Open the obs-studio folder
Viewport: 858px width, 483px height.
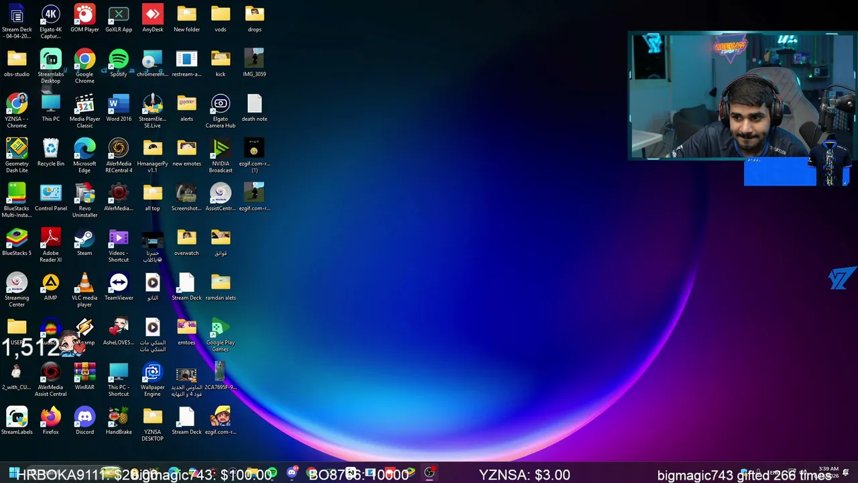pyautogui.click(x=17, y=63)
